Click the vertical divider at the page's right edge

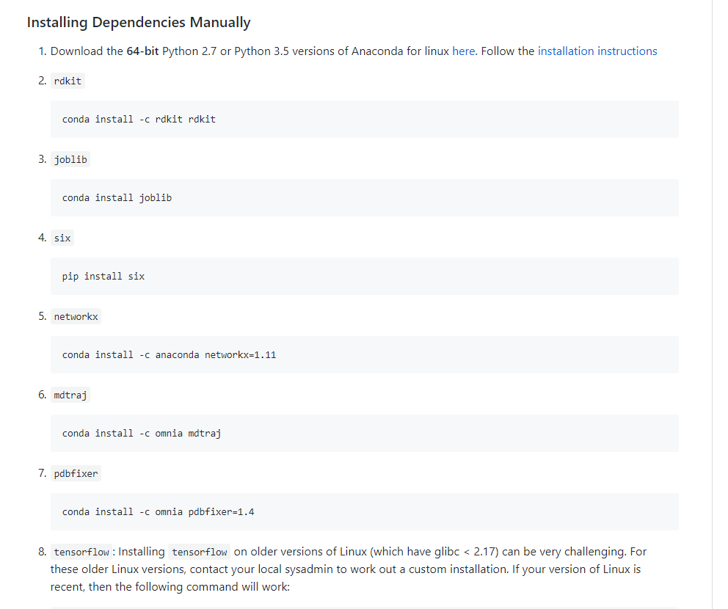[x=712, y=304]
